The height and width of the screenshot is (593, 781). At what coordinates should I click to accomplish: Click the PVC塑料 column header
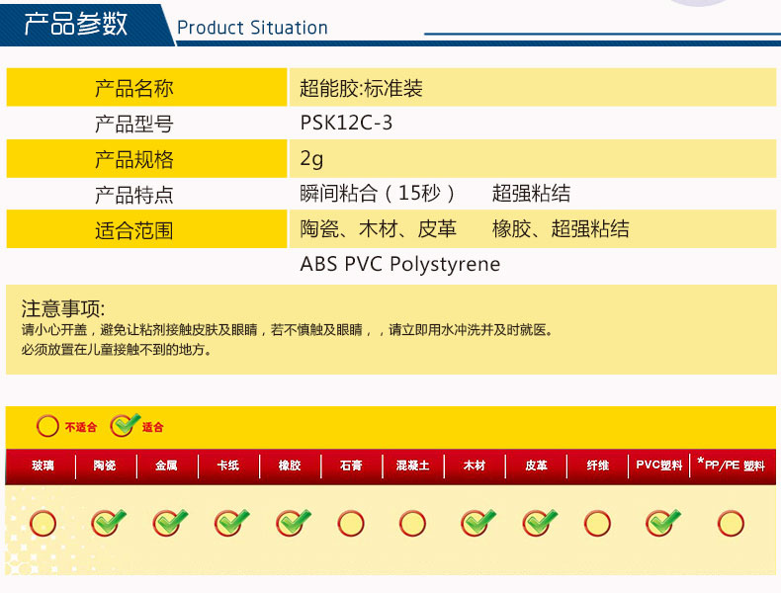(659, 466)
